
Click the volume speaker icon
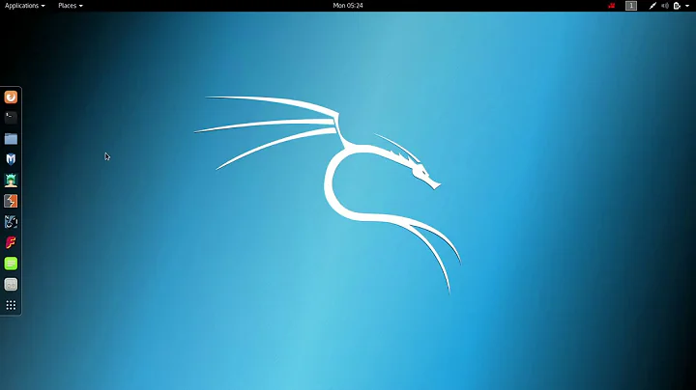click(665, 6)
